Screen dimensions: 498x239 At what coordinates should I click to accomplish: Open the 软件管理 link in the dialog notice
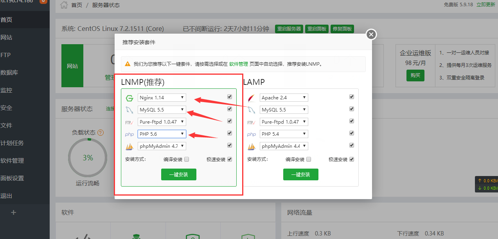(239, 64)
